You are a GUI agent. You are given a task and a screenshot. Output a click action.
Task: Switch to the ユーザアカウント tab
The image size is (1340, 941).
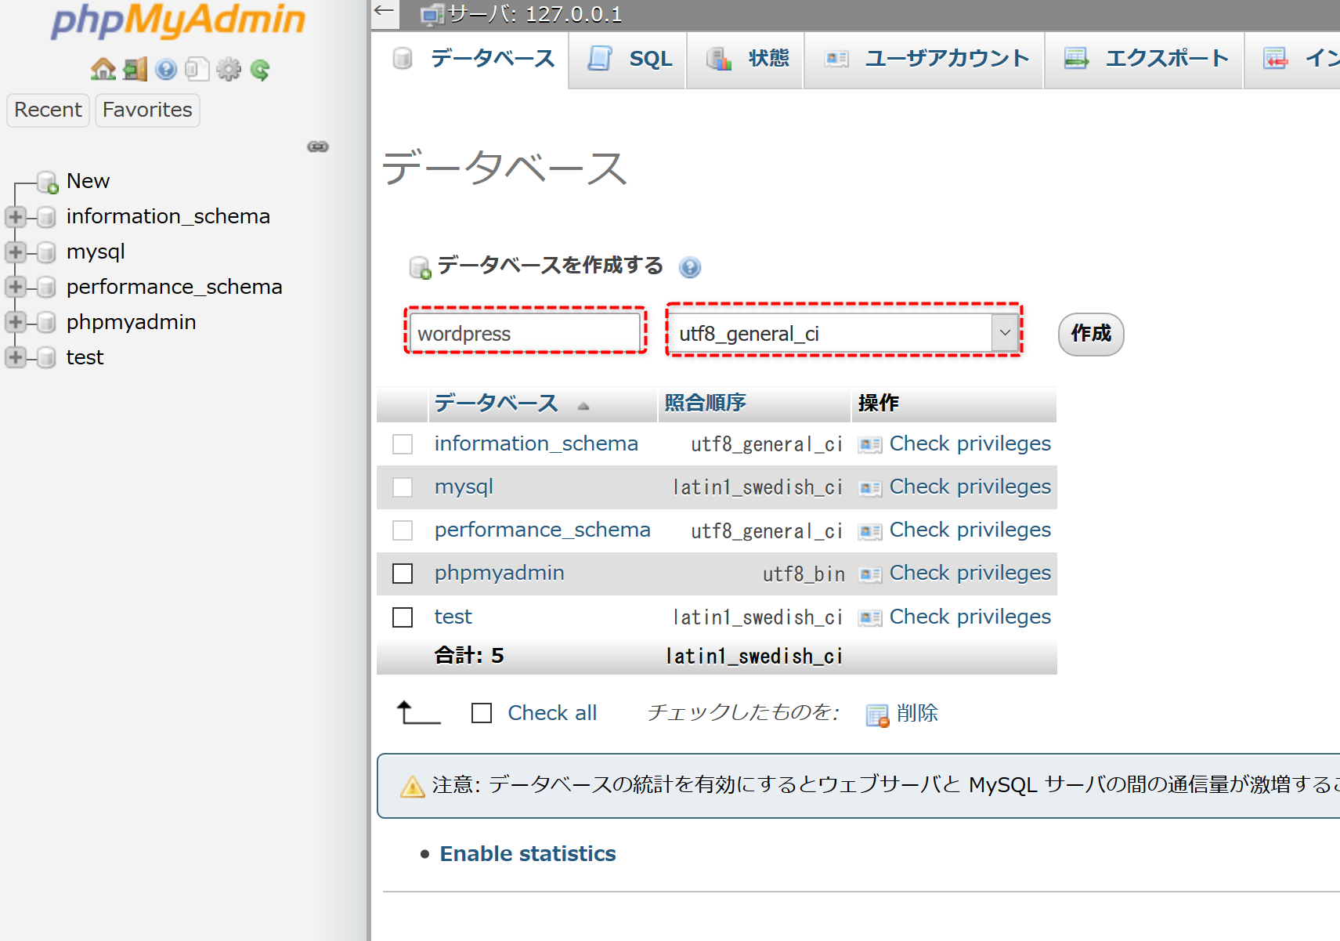click(924, 60)
